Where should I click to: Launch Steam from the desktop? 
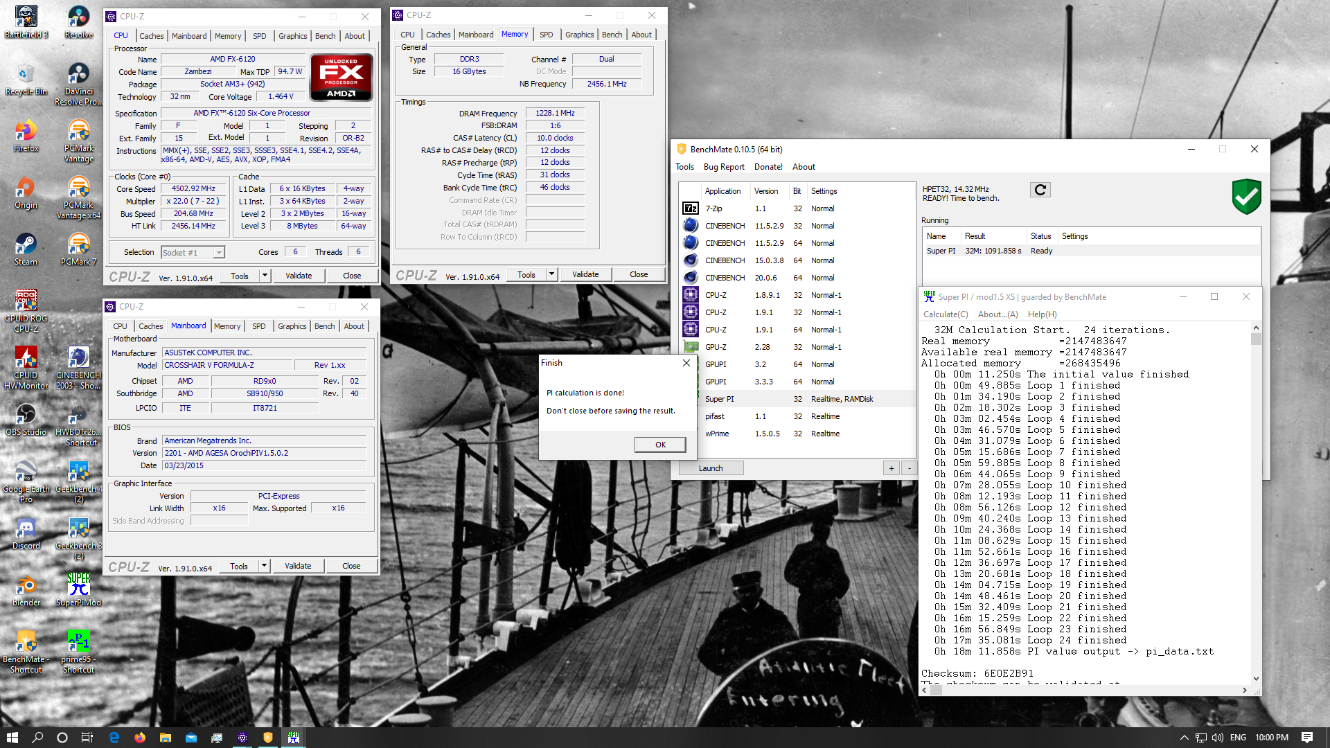(x=26, y=249)
